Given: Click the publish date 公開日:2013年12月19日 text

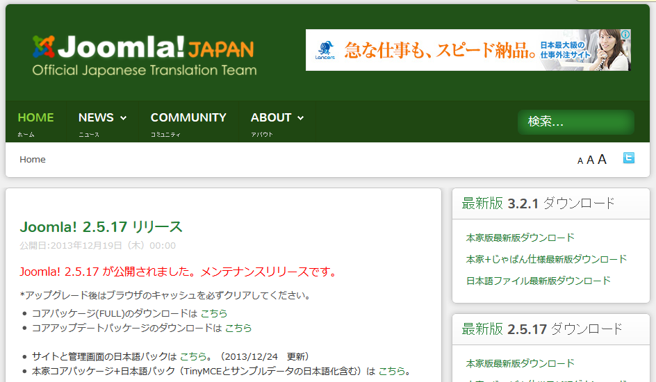Looking at the screenshot, I should [97, 246].
